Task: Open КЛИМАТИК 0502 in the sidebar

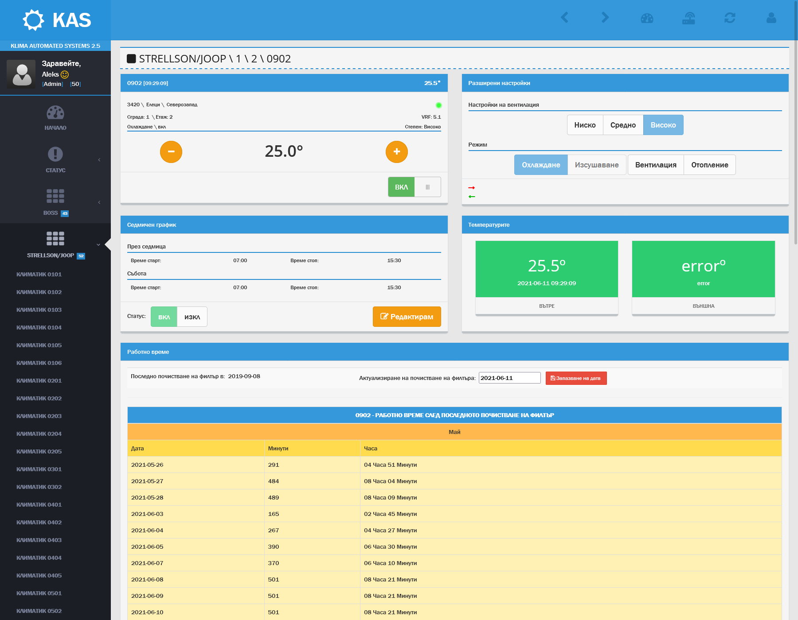Action: tap(39, 611)
